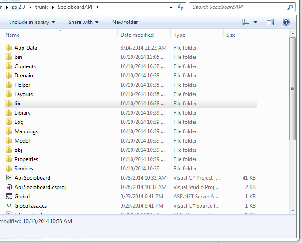This screenshot has width=302, height=243.
Task: Click the scrollbar down arrow
Action: click(x=293, y=211)
